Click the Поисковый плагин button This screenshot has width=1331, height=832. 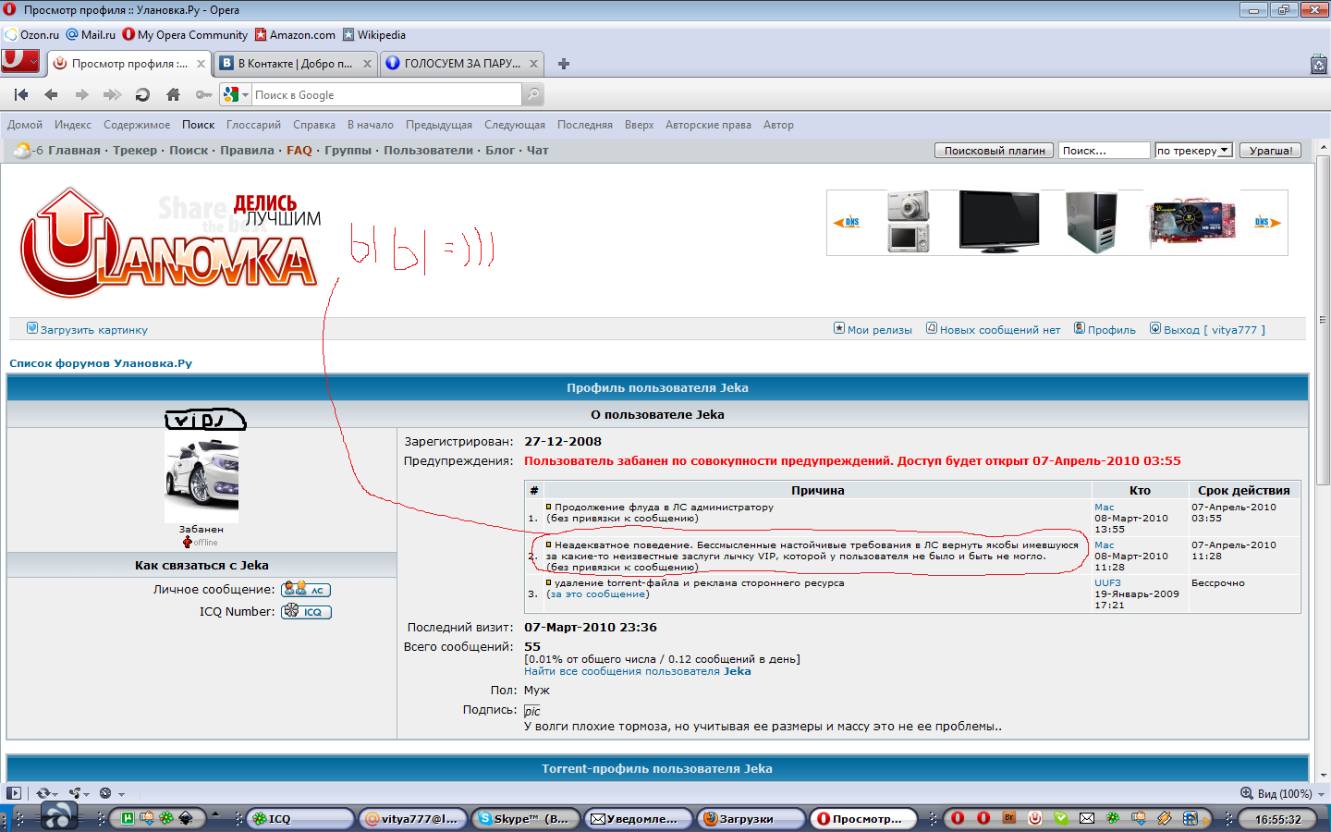click(994, 149)
